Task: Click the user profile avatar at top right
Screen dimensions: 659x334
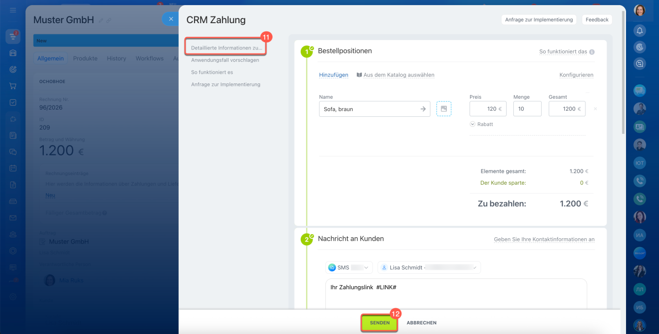Action: point(640,10)
